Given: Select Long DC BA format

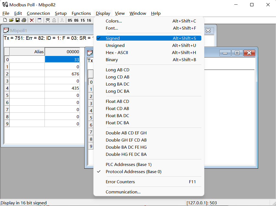Looking at the screenshot, I should [x=149, y=91].
